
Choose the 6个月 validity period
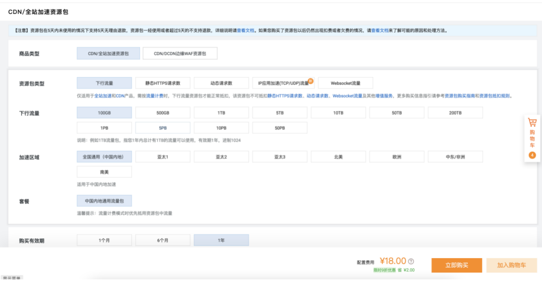(x=163, y=240)
